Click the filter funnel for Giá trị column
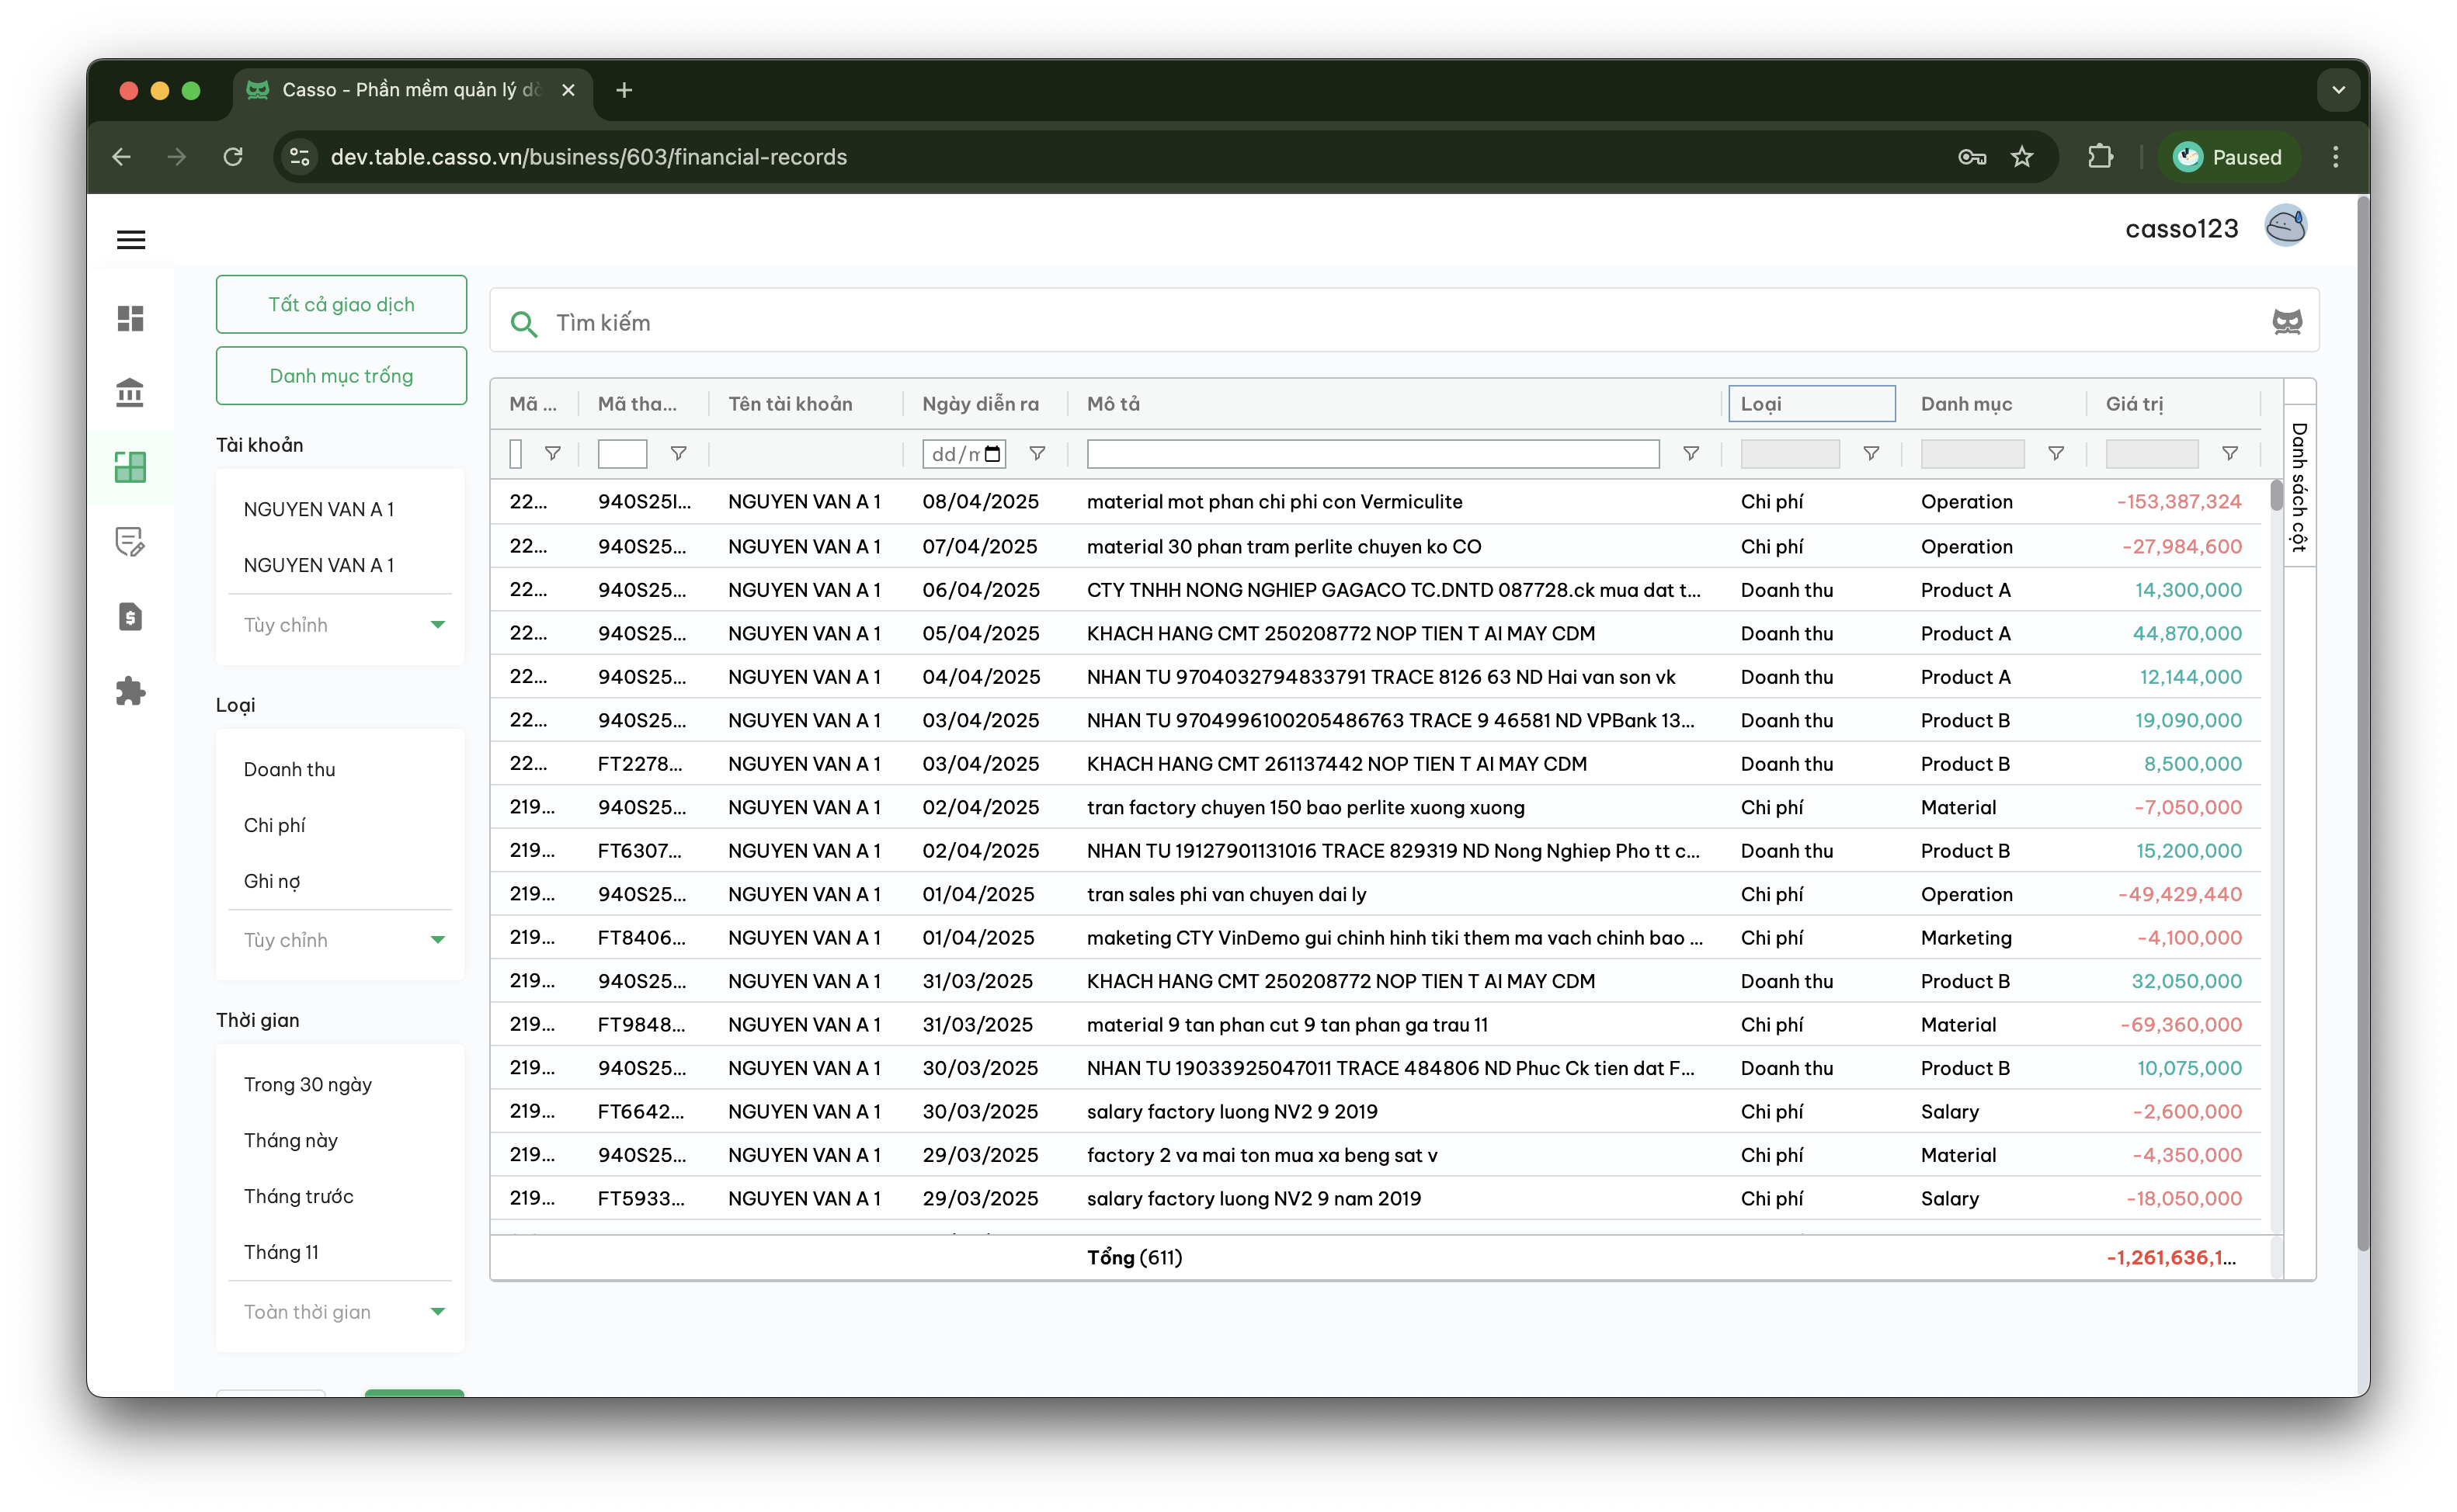This screenshot has width=2457, height=1512. pos(2230,454)
